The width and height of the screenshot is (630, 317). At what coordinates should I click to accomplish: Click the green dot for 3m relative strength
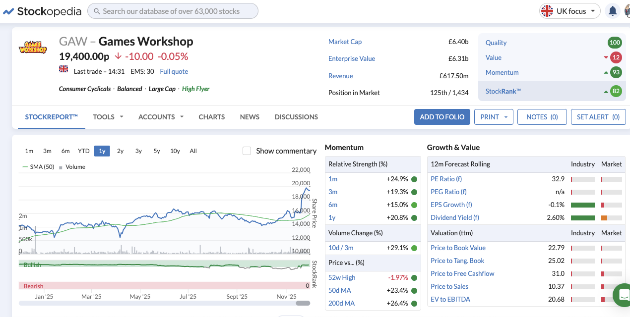[x=414, y=192]
